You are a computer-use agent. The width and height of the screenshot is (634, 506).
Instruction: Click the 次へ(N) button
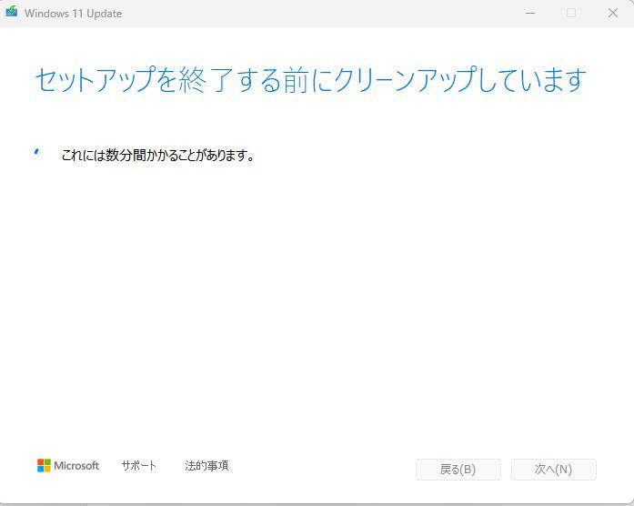tap(554, 470)
